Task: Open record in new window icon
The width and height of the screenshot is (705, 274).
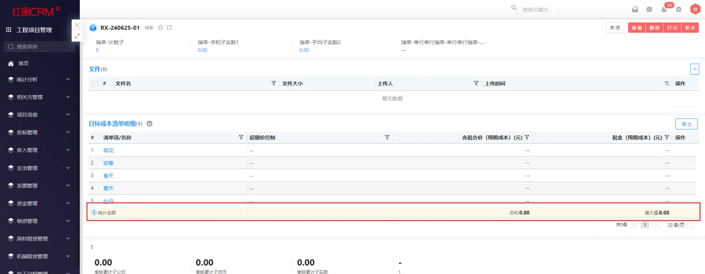Action: [170, 28]
